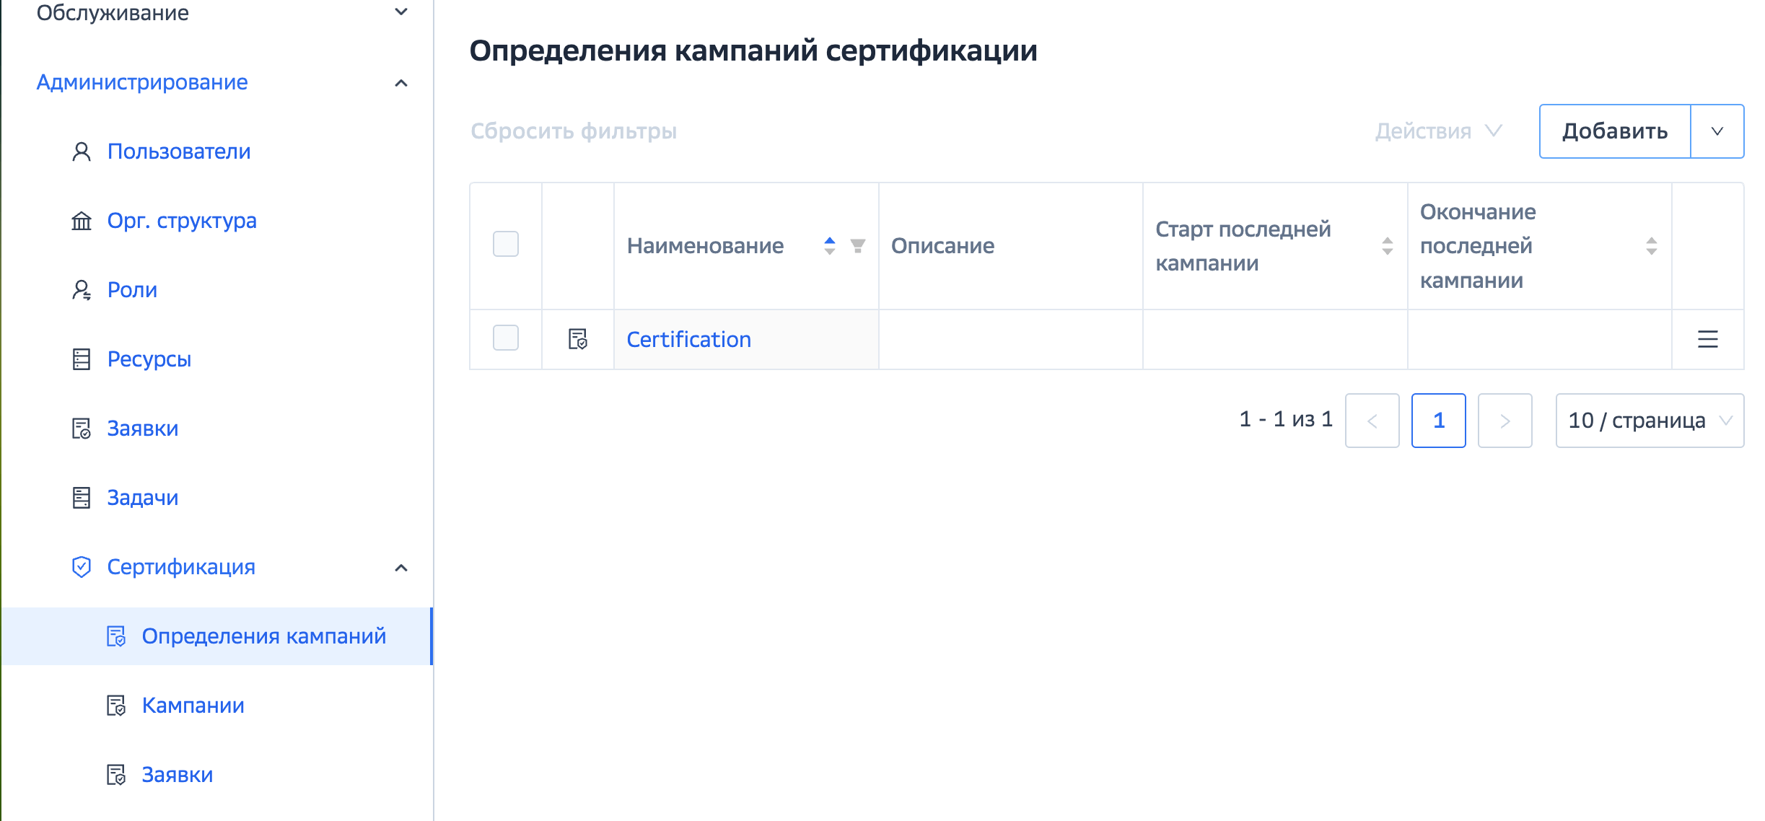Expand the Обслуживание section chevron
Image resolution: width=1765 pixels, height=821 pixels.
[x=402, y=12]
